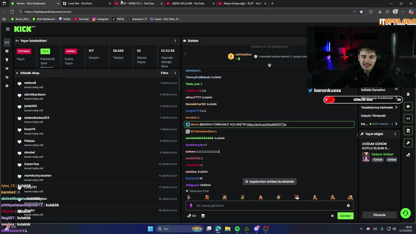Click the Düzenle button

click(380, 215)
